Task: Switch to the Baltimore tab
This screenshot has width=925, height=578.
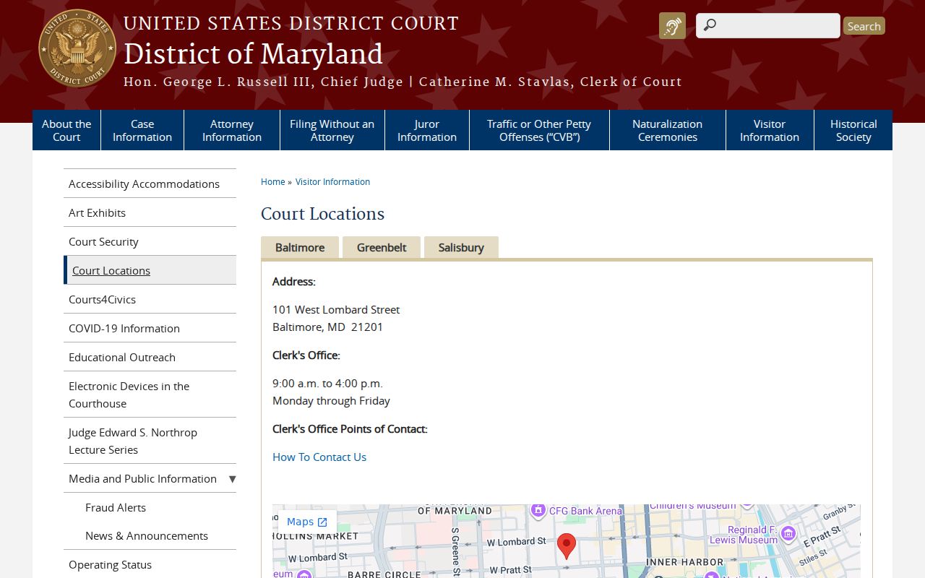Action: [300, 247]
